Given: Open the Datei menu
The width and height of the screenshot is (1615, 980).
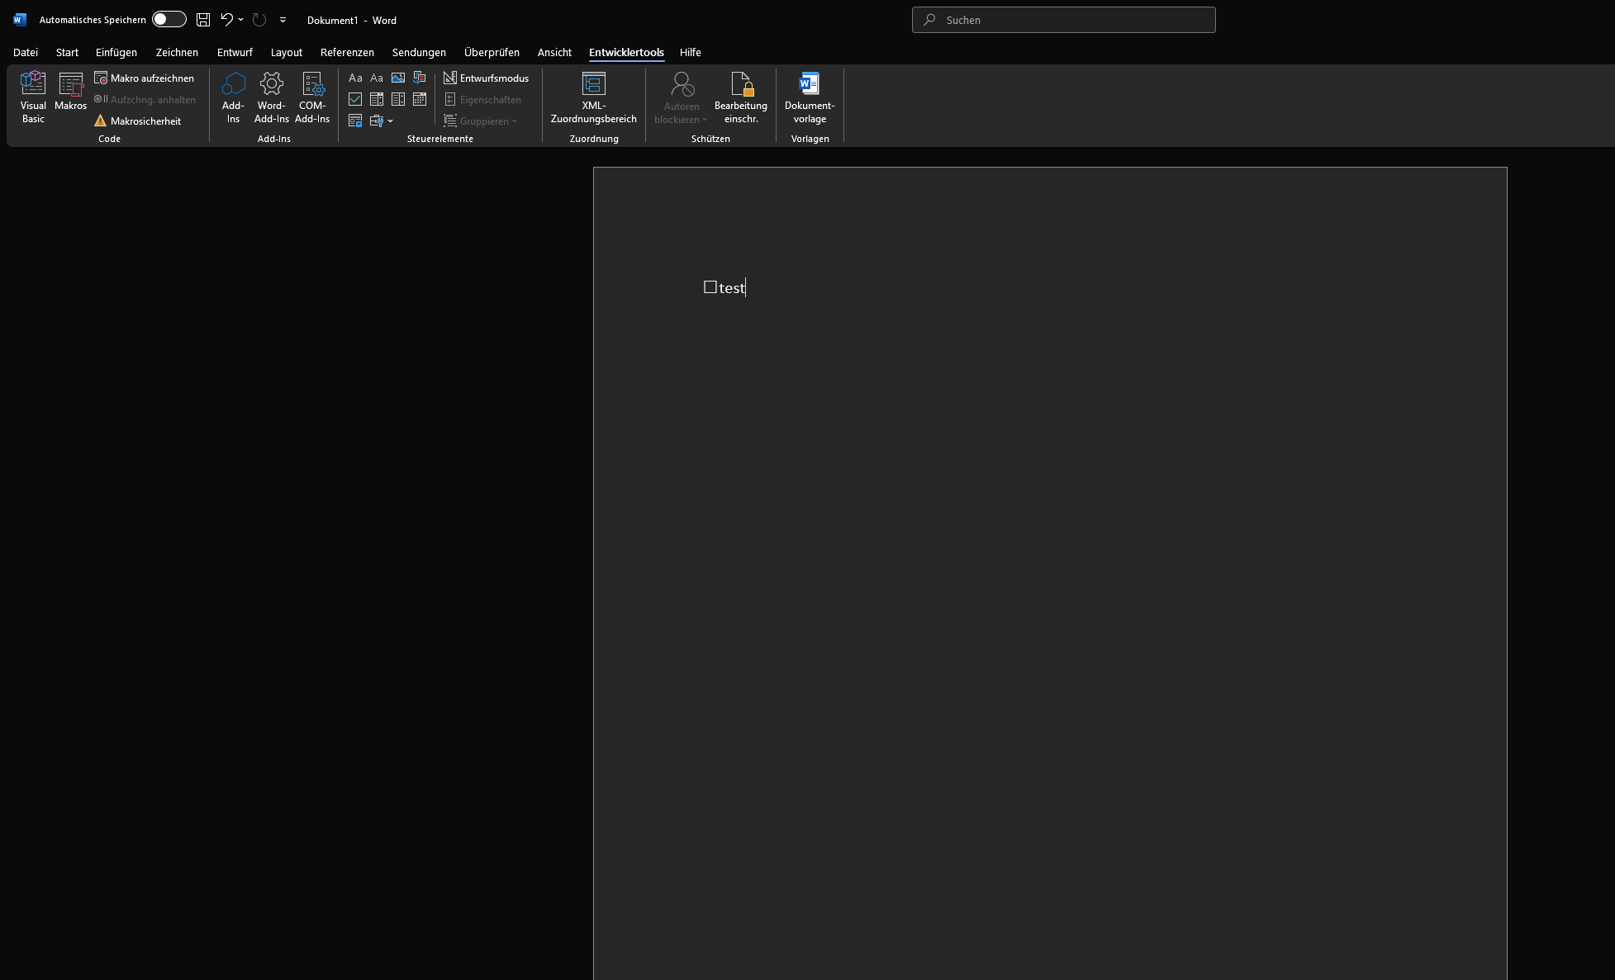Looking at the screenshot, I should [26, 52].
